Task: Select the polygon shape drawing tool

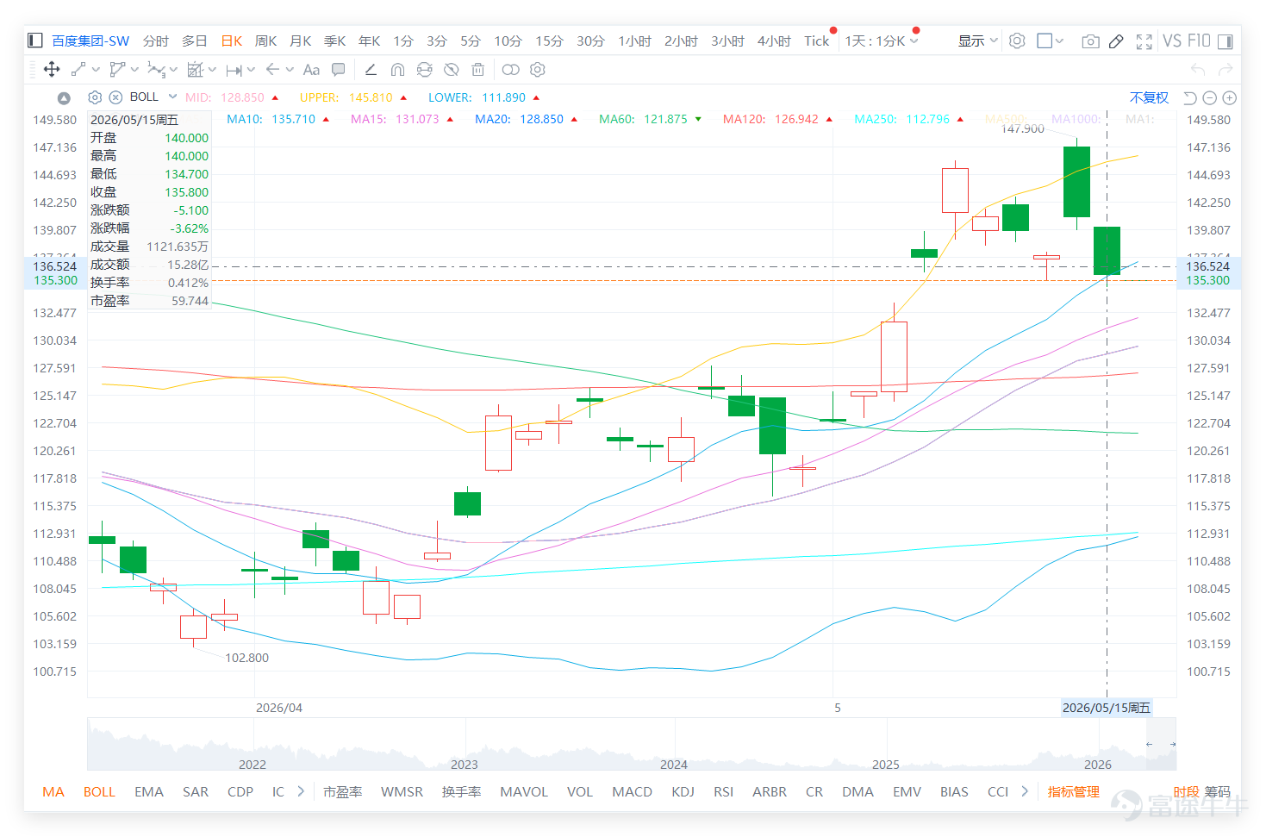Action: 117,70
